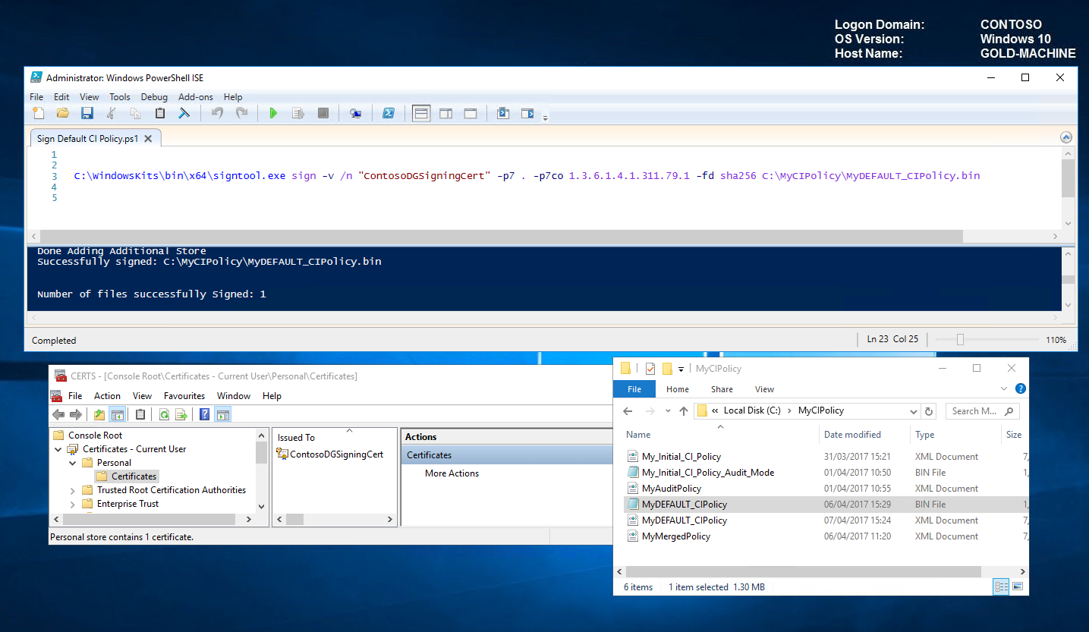Click More Actions in Actions pane
This screenshot has height=632, width=1089.
(452, 473)
